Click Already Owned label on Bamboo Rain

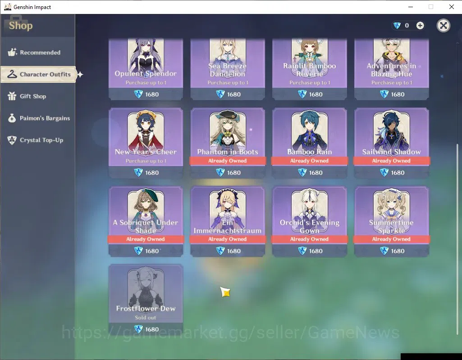tap(309, 161)
